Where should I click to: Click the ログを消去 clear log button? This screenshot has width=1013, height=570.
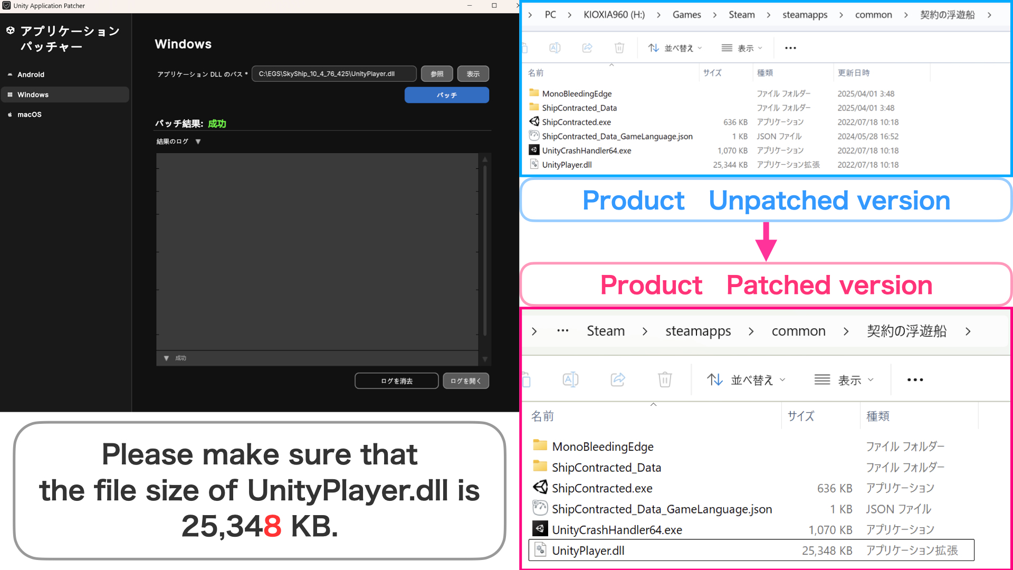coord(396,381)
